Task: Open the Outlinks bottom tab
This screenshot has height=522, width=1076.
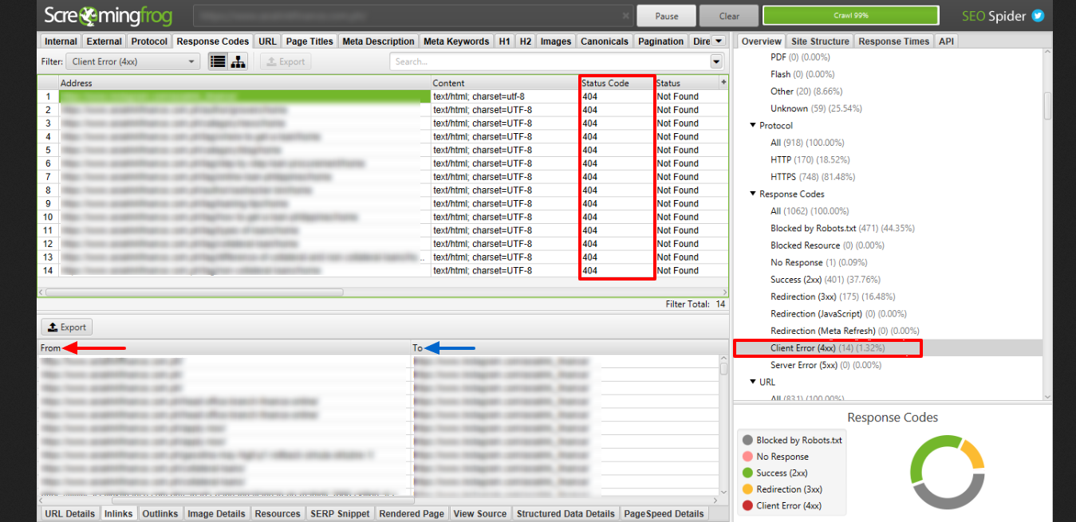Action: (160, 514)
